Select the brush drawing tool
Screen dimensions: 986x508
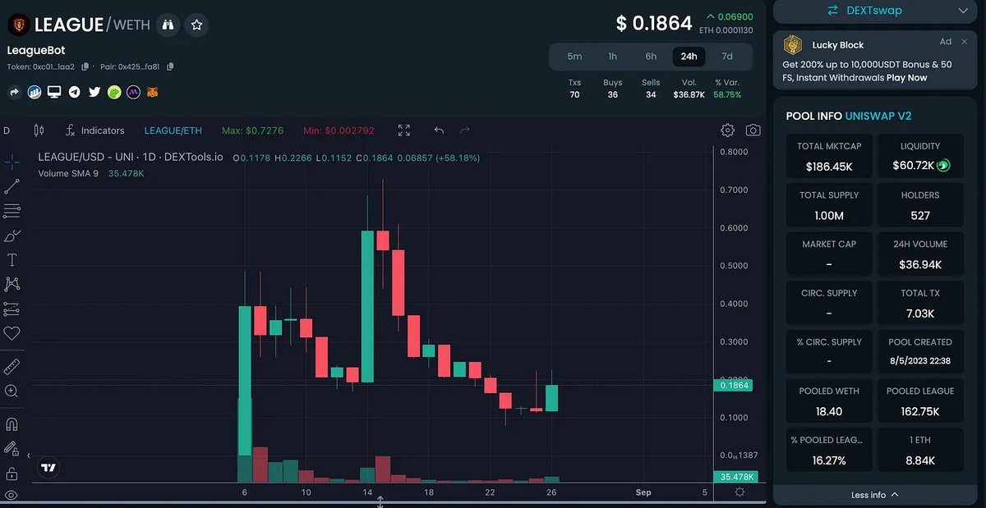point(12,236)
